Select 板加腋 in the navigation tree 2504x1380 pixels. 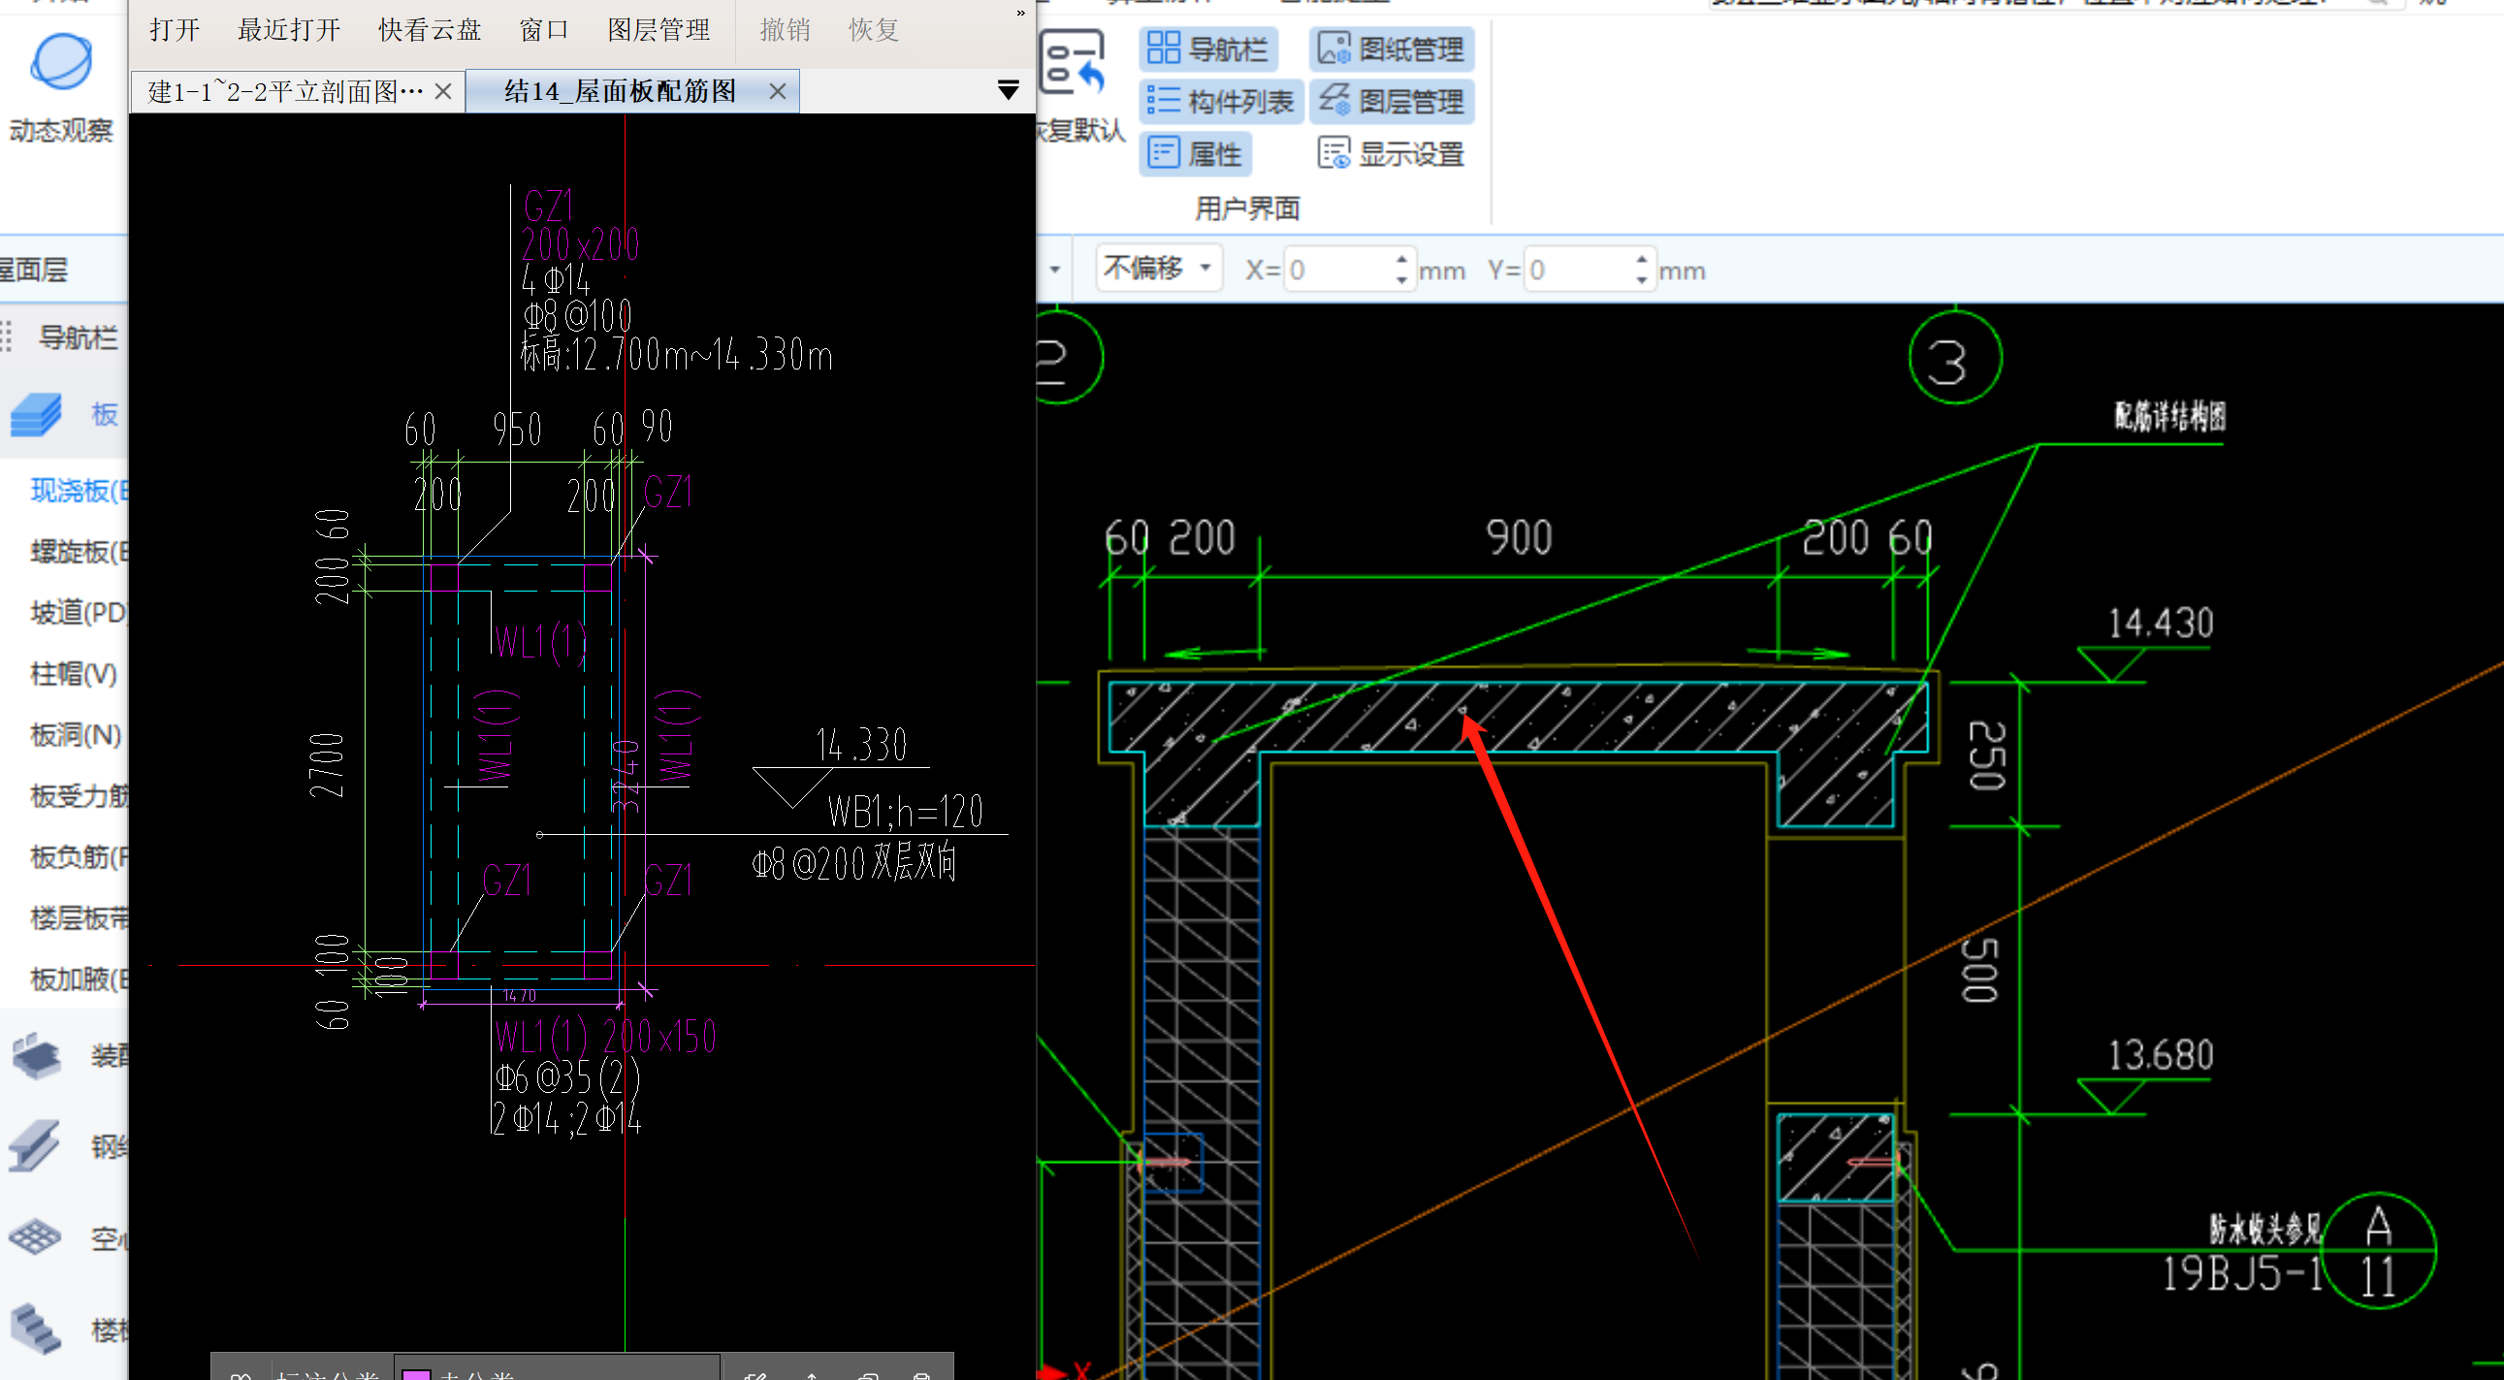point(78,979)
